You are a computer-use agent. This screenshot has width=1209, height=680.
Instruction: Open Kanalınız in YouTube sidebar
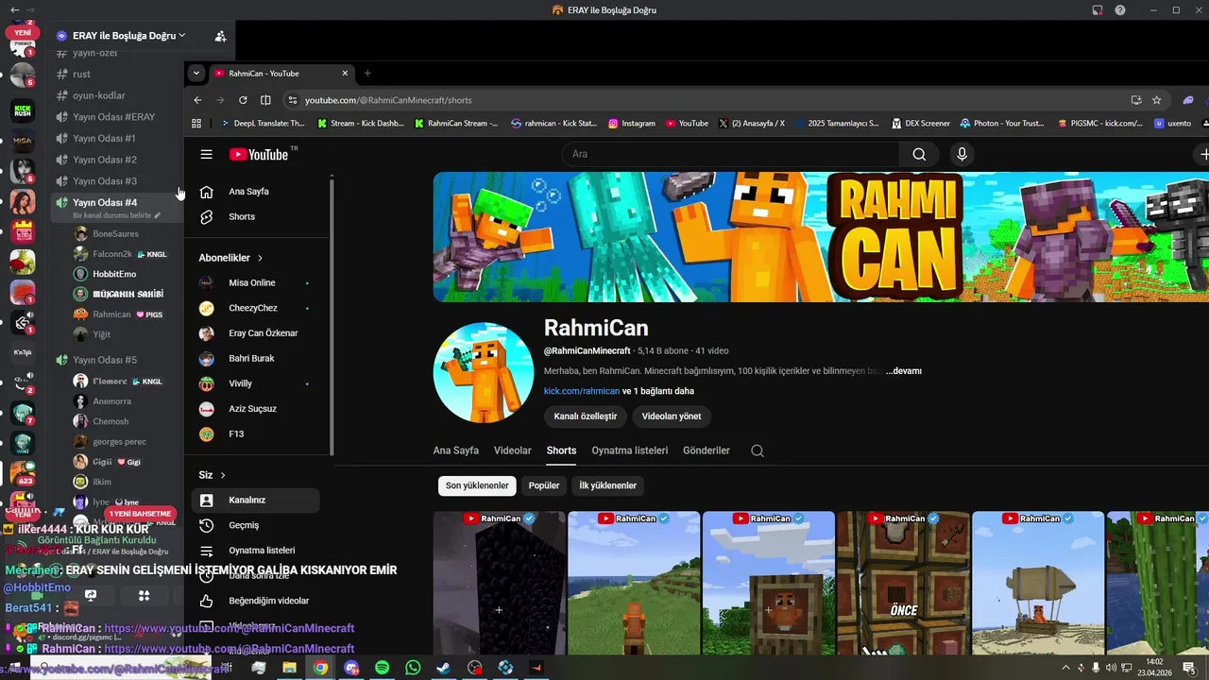255,500
